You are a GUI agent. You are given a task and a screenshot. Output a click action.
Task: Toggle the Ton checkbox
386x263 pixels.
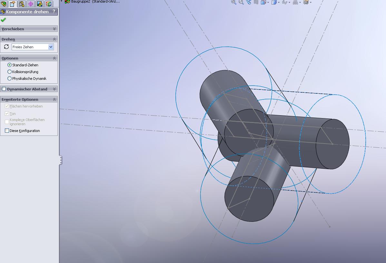pyautogui.click(x=7, y=114)
